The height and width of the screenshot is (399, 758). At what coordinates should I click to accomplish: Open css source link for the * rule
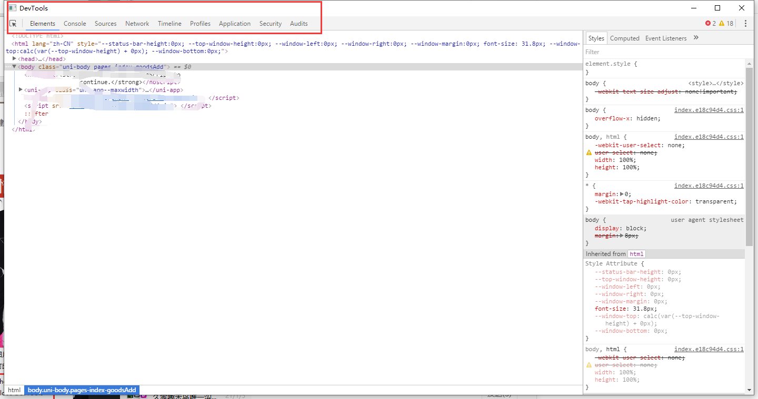tap(709, 186)
